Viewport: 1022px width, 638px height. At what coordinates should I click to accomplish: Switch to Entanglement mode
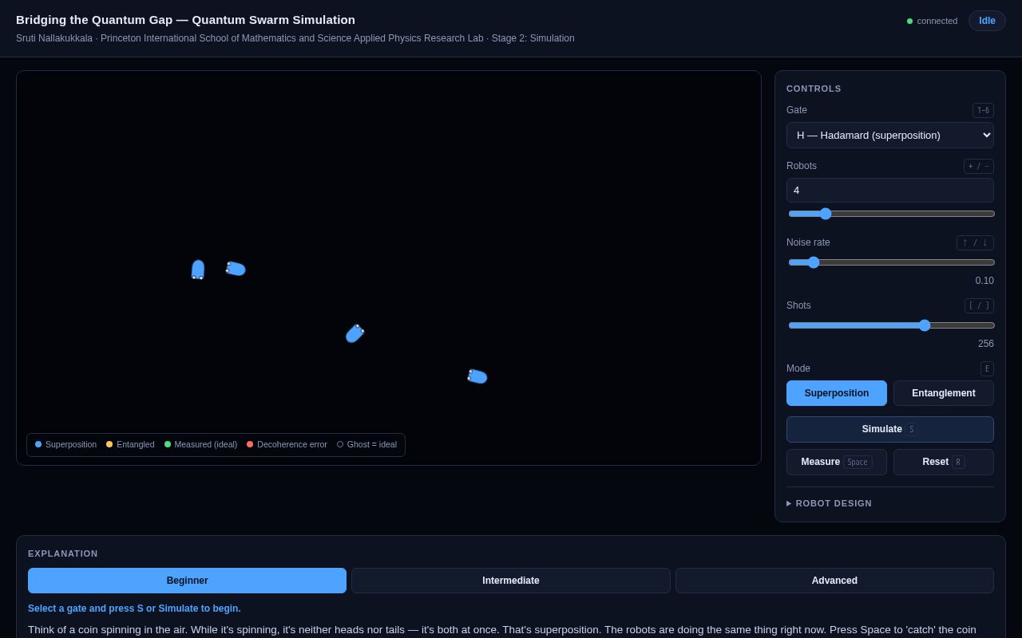pos(944,393)
